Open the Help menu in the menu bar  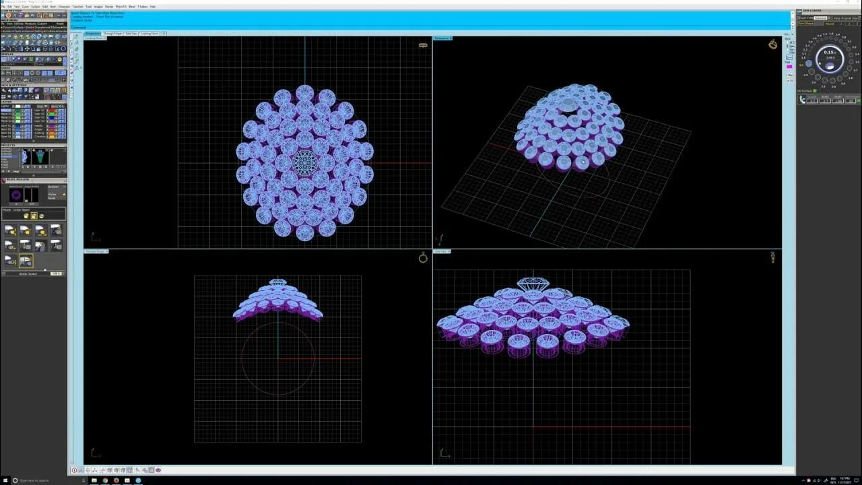click(152, 7)
